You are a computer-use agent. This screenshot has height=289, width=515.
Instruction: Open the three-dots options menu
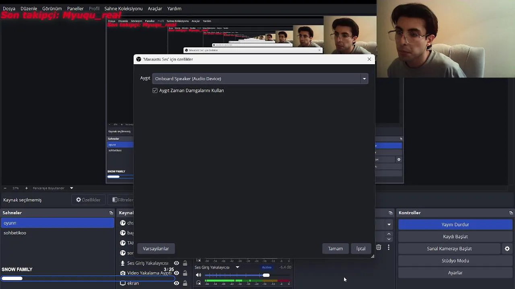point(389,248)
